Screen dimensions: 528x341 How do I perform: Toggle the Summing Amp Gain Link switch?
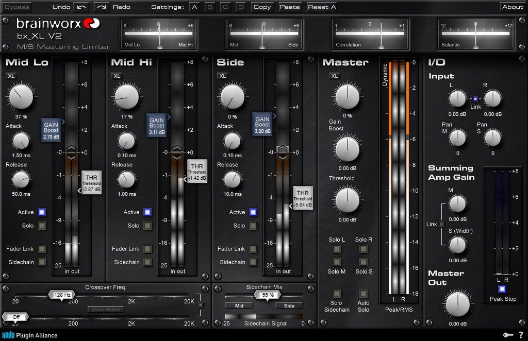pyautogui.click(x=441, y=224)
